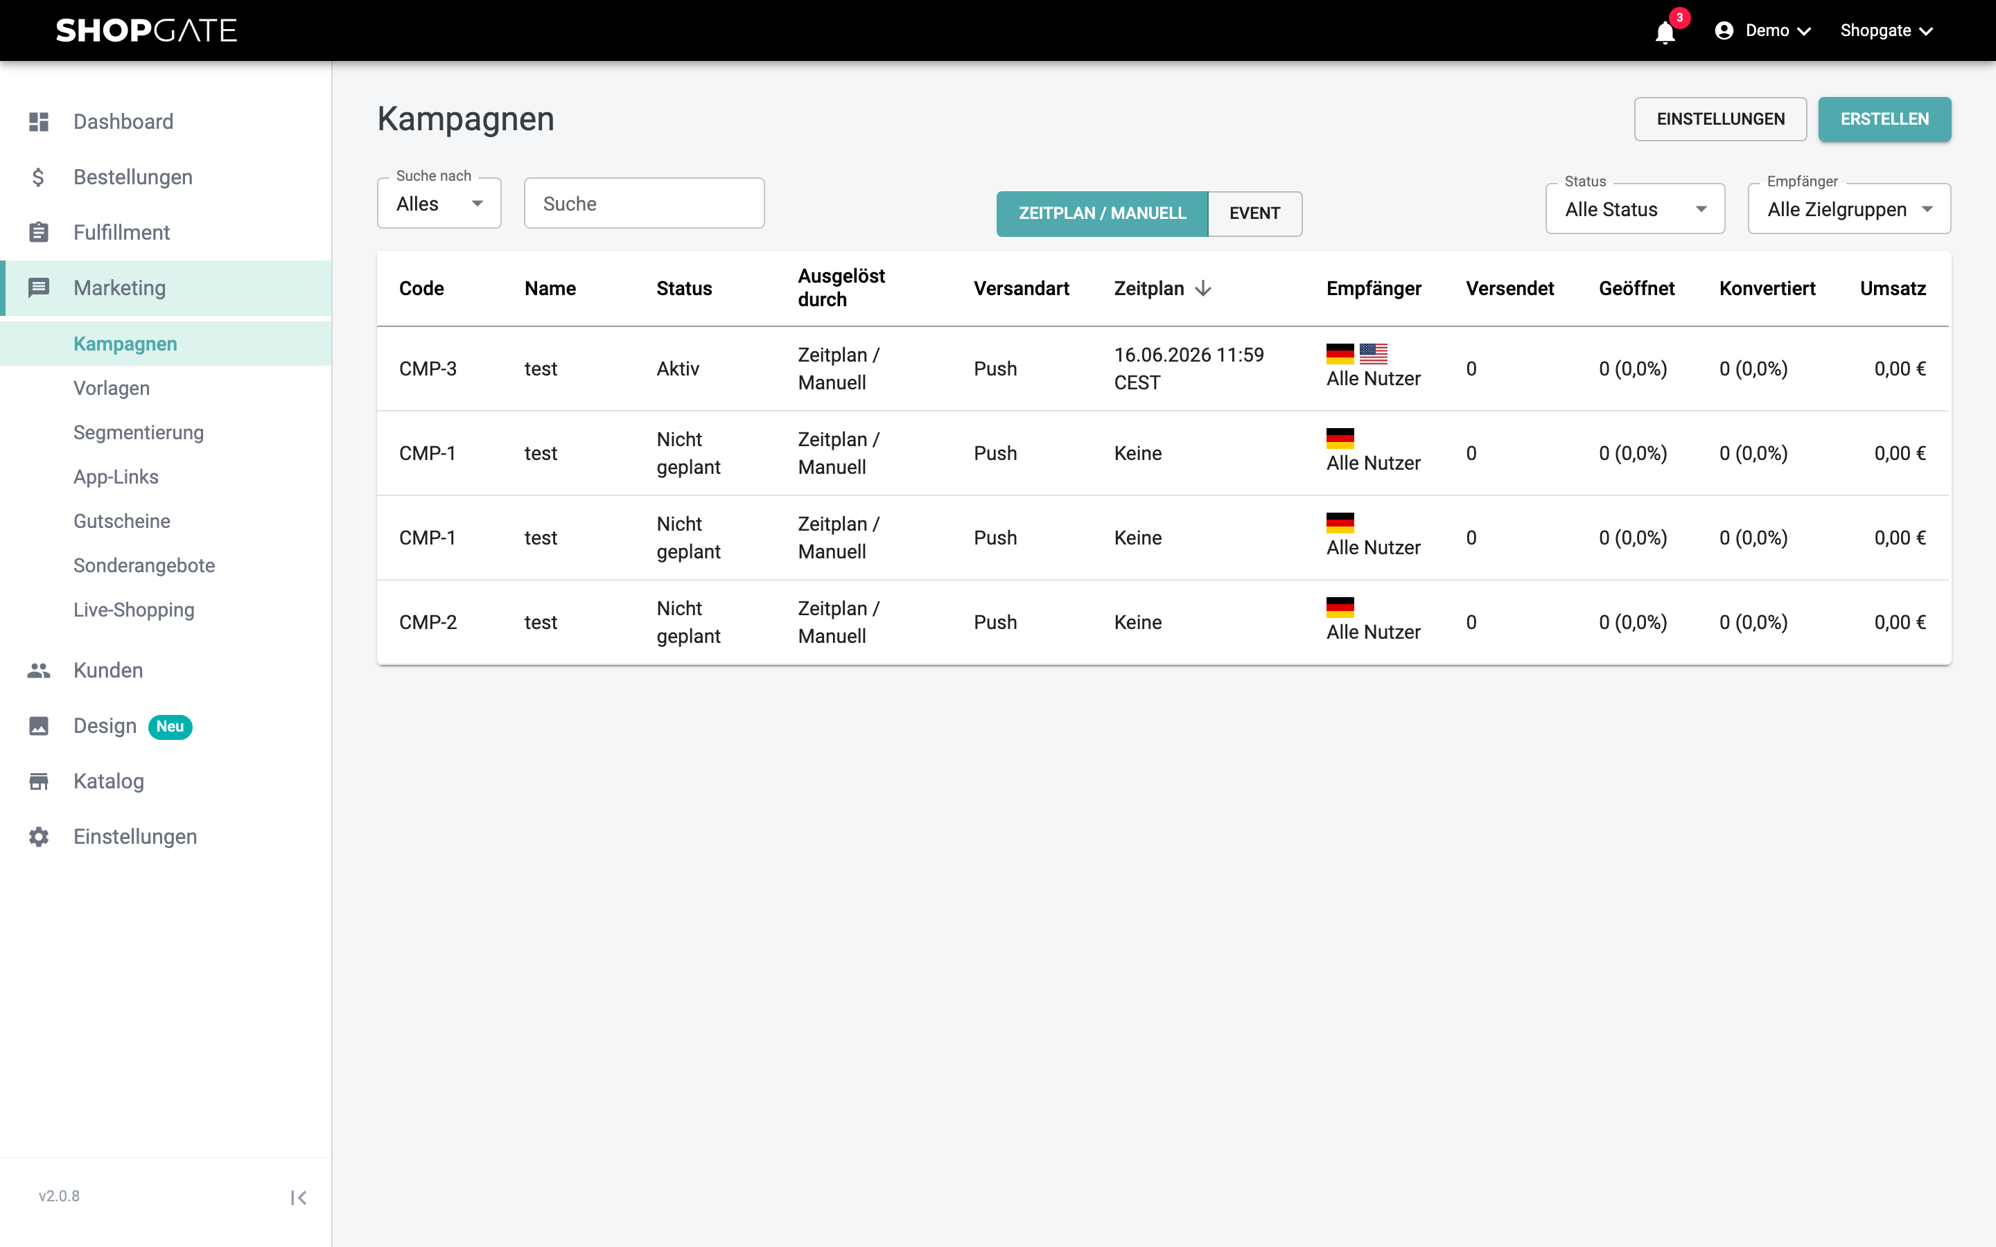1996x1247 pixels.
Task: Collapse the sidebar with the arrow icon
Action: tap(299, 1198)
